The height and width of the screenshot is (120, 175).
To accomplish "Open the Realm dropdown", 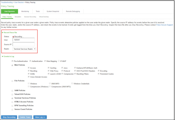I will tap(24, 49).
